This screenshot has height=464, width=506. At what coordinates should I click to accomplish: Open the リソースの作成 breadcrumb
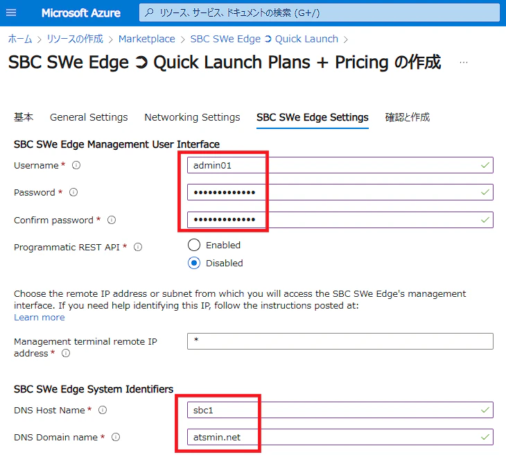[x=75, y=39]
